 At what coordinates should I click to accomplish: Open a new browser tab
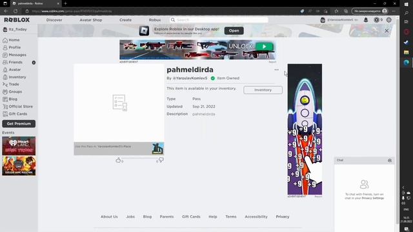(x=65, y=3)
